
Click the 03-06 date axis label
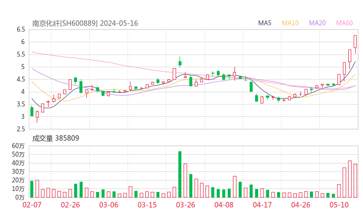coord(108,205)
